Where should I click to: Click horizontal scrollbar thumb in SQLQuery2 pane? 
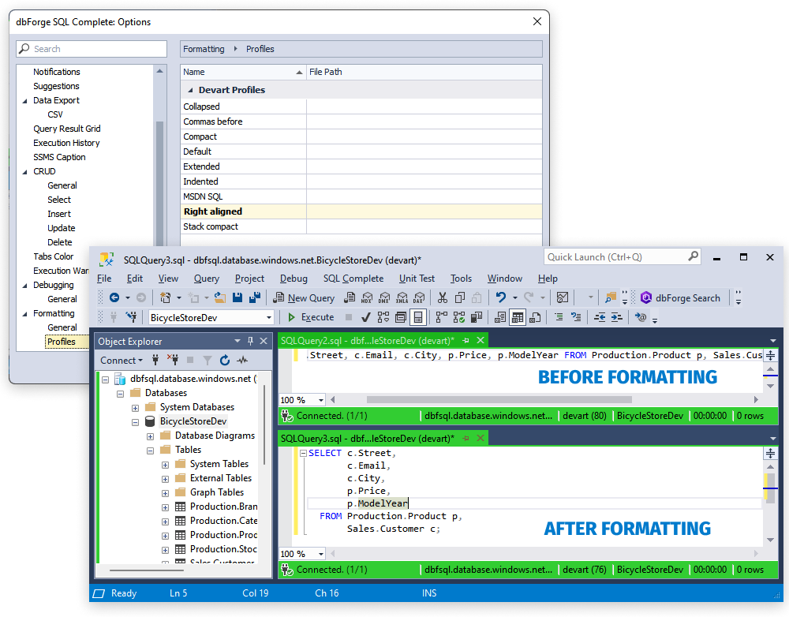[x=499, y=400]
